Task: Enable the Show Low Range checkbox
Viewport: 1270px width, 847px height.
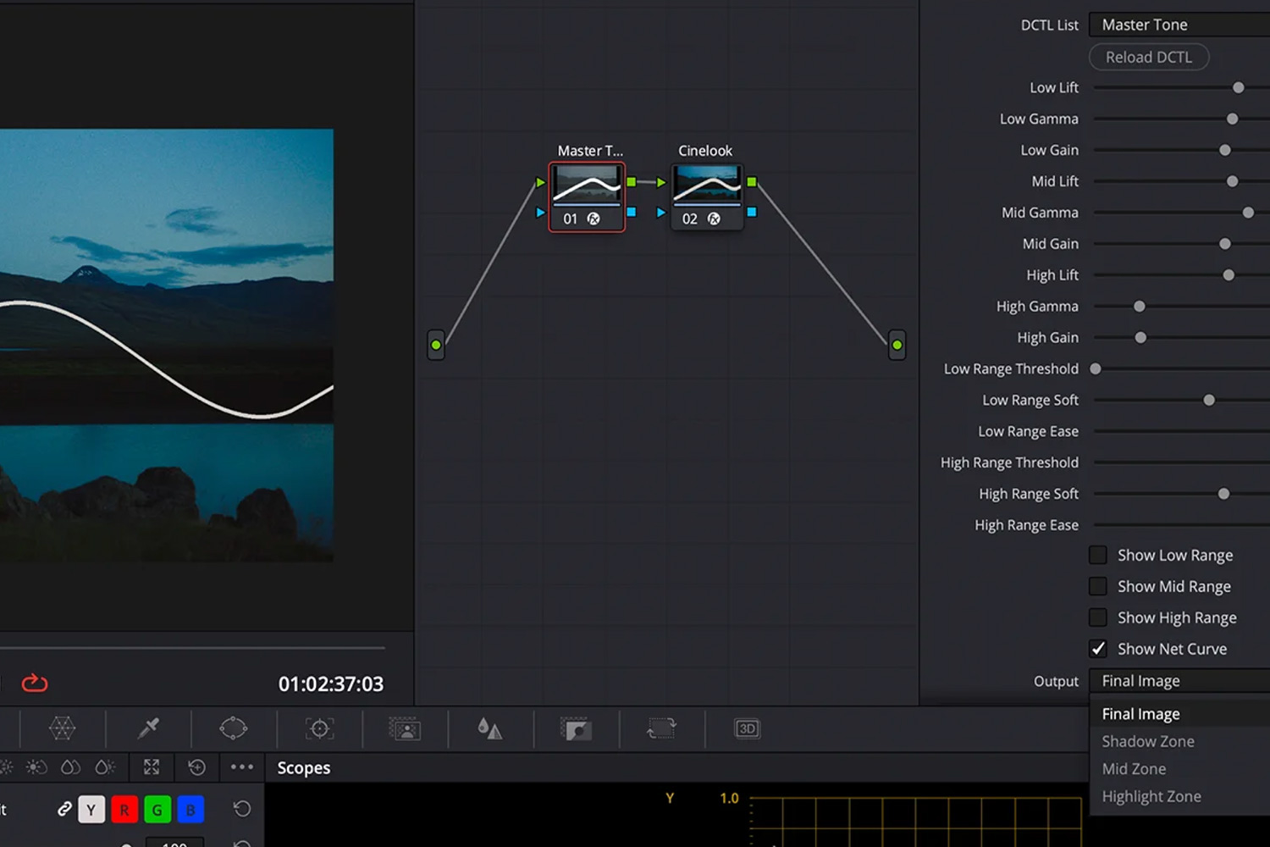Action: click(1098, 556)
